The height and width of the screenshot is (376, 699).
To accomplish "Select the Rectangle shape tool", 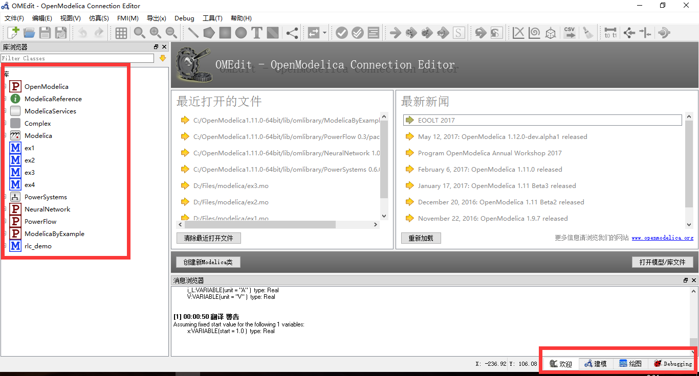I will coord(225,33).
